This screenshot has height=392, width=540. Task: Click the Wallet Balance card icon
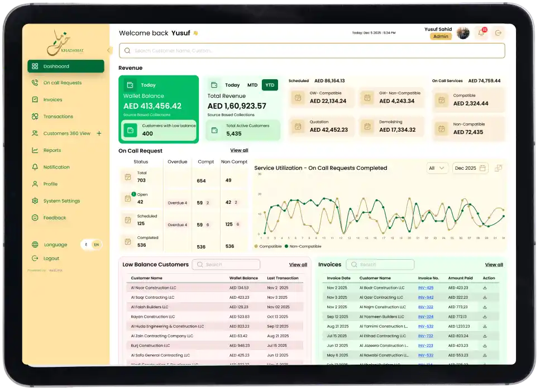[130, 85]
